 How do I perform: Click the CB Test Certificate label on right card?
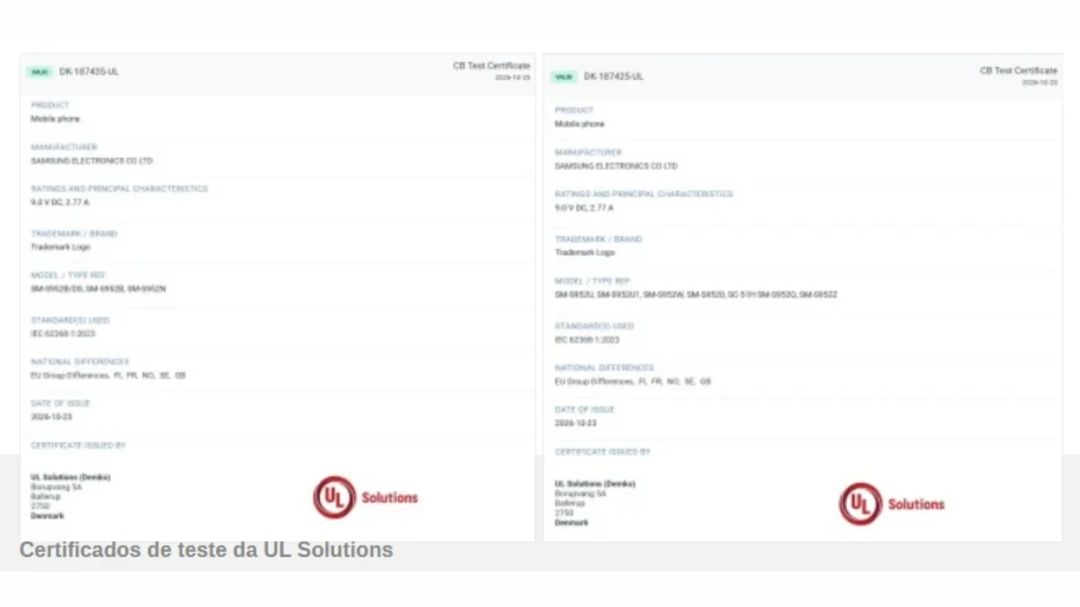click(x=1018, y=70)
